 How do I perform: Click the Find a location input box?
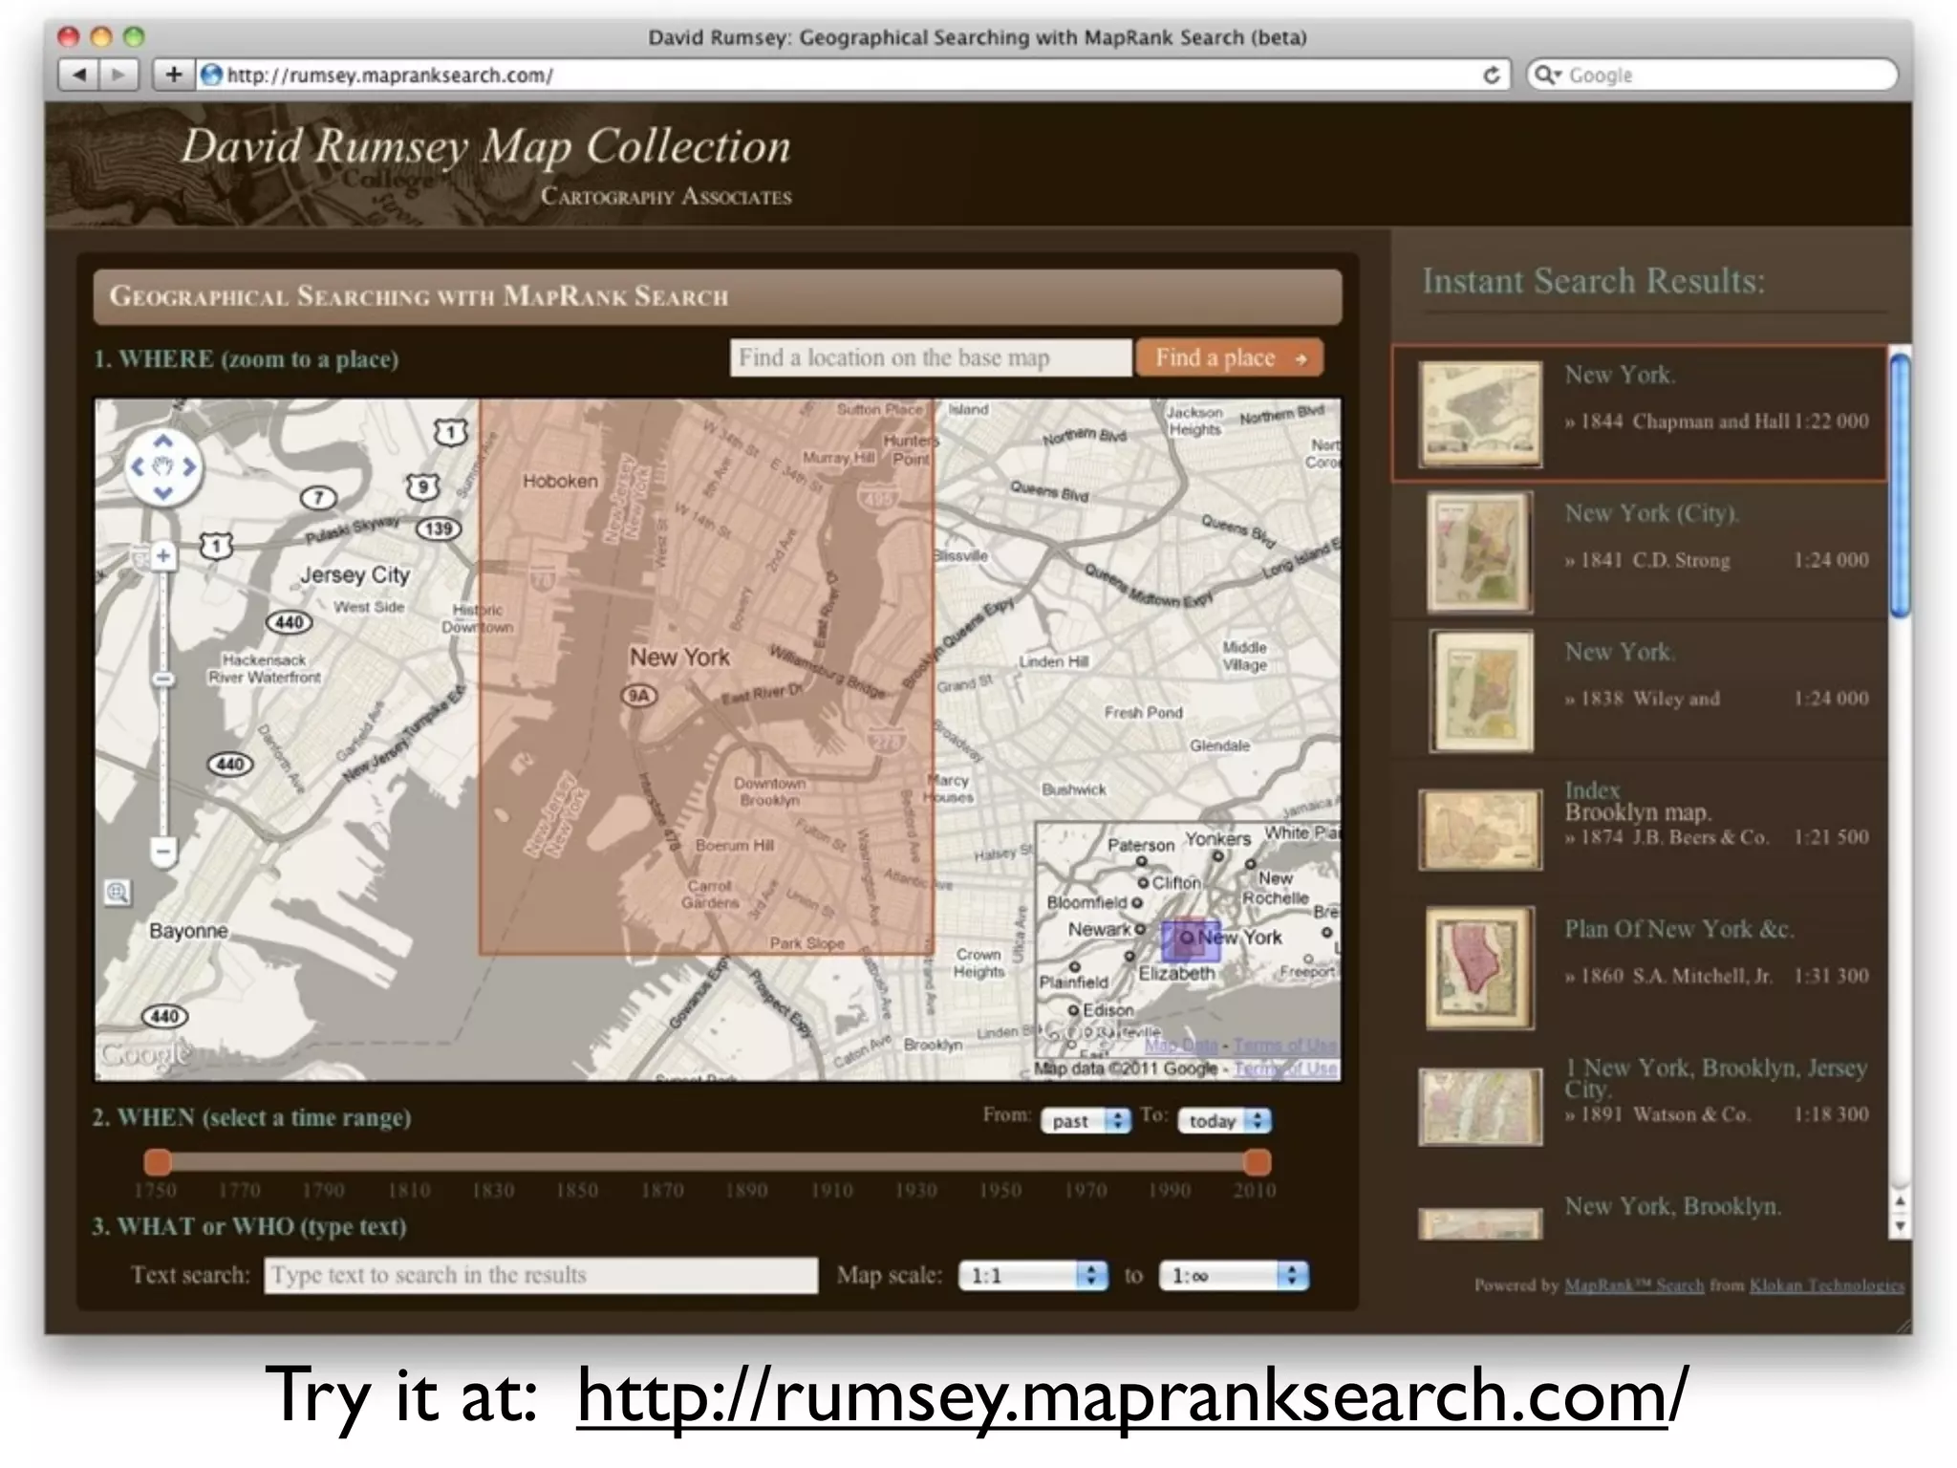tap(931, 357)
